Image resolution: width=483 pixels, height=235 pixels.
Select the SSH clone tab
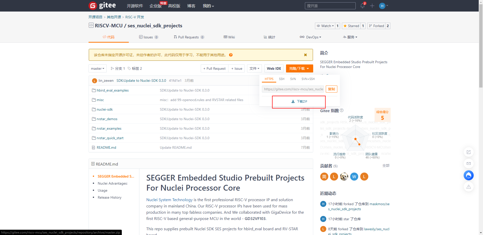pos(281,79)
